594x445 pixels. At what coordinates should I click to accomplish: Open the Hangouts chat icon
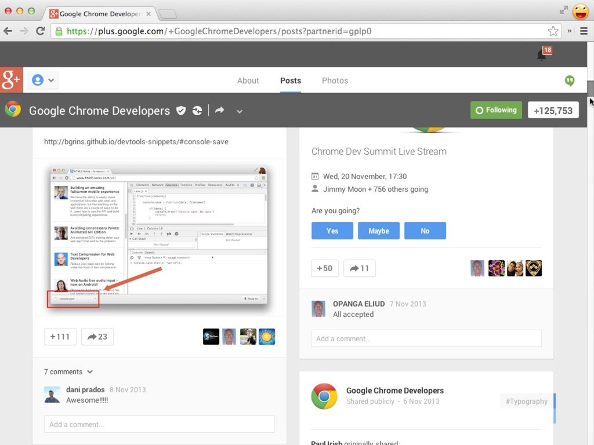570,81
